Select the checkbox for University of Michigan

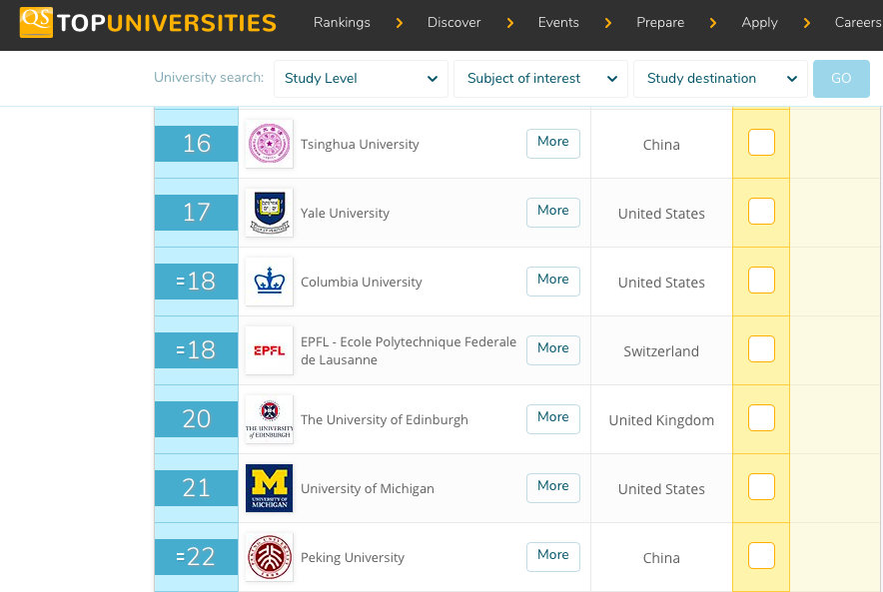tap(761, 487)
